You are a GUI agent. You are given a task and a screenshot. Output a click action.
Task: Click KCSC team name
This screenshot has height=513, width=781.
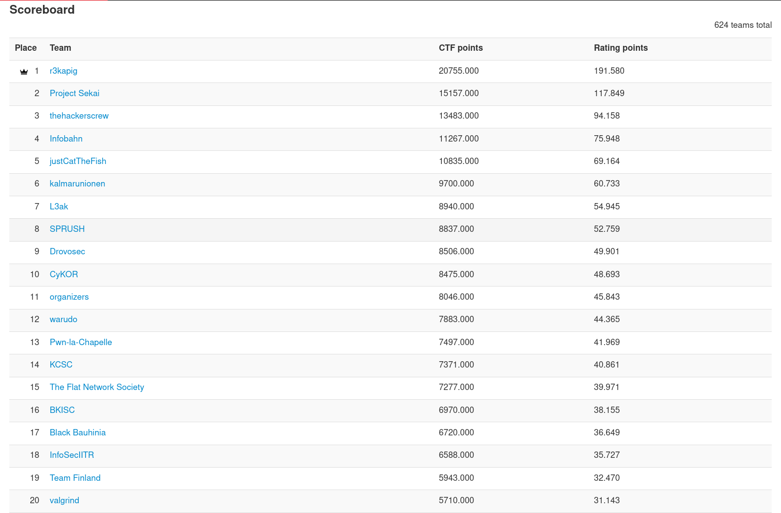pos(61,365)
